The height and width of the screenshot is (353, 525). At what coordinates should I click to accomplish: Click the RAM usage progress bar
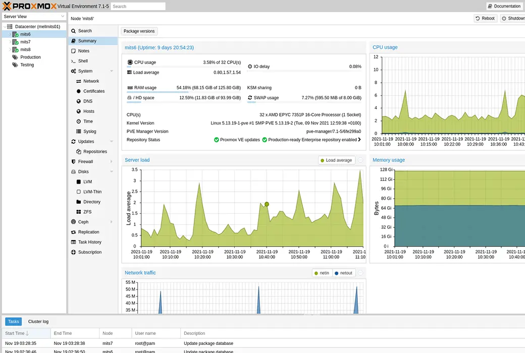tap(184, 92)
